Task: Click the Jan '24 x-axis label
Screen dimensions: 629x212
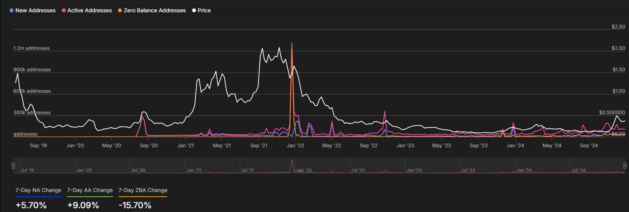Action: (x=515, y=146)
